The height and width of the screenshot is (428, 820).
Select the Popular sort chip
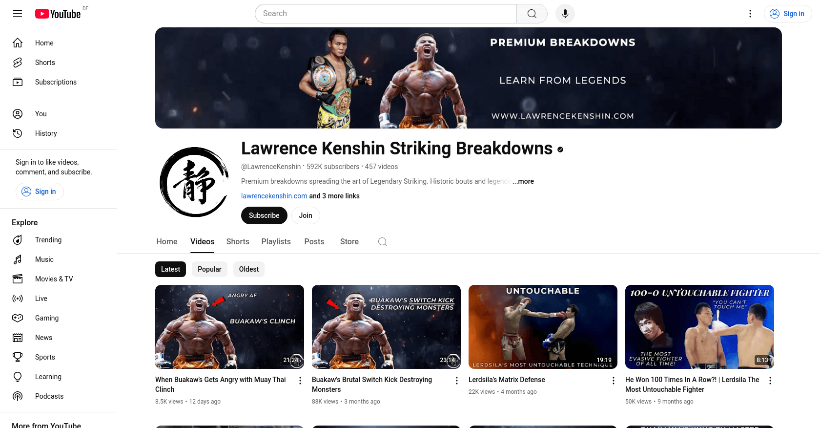click(x=209, y=269)
